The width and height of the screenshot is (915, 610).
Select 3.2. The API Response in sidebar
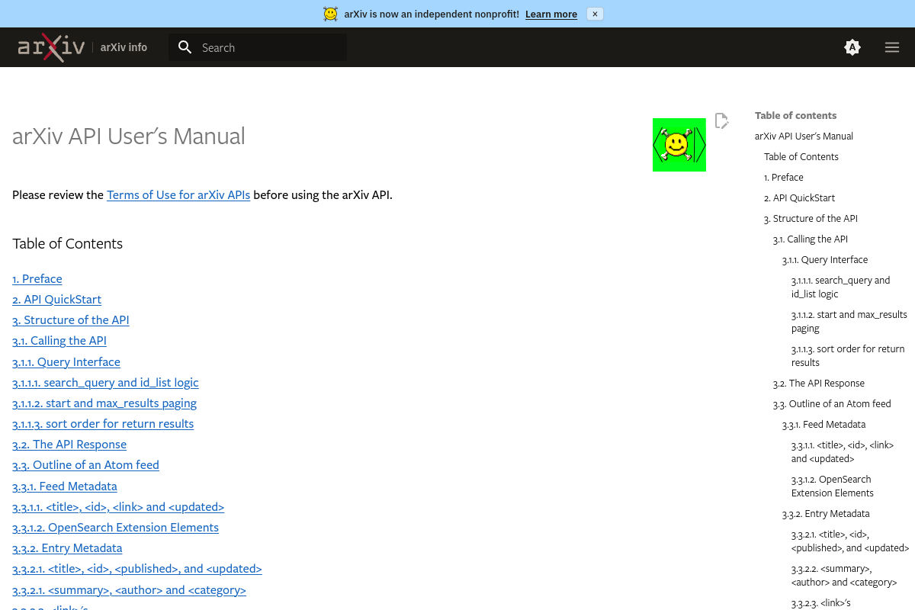pos(819,383)
